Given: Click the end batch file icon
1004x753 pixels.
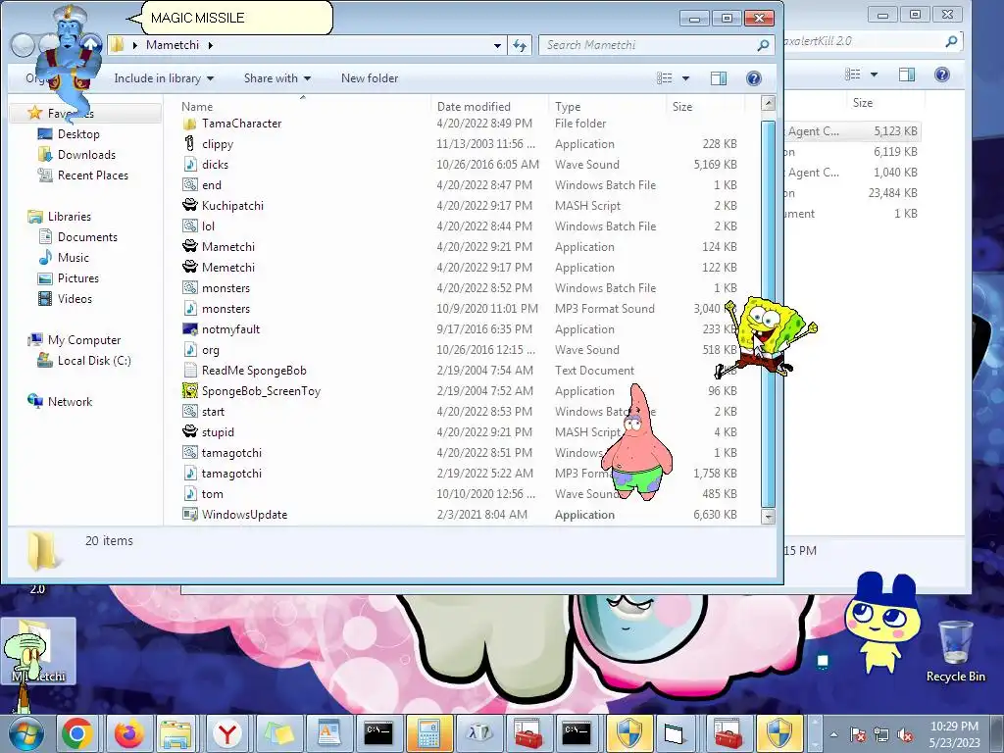Looking at the screenshot, I should pos(189,185).
